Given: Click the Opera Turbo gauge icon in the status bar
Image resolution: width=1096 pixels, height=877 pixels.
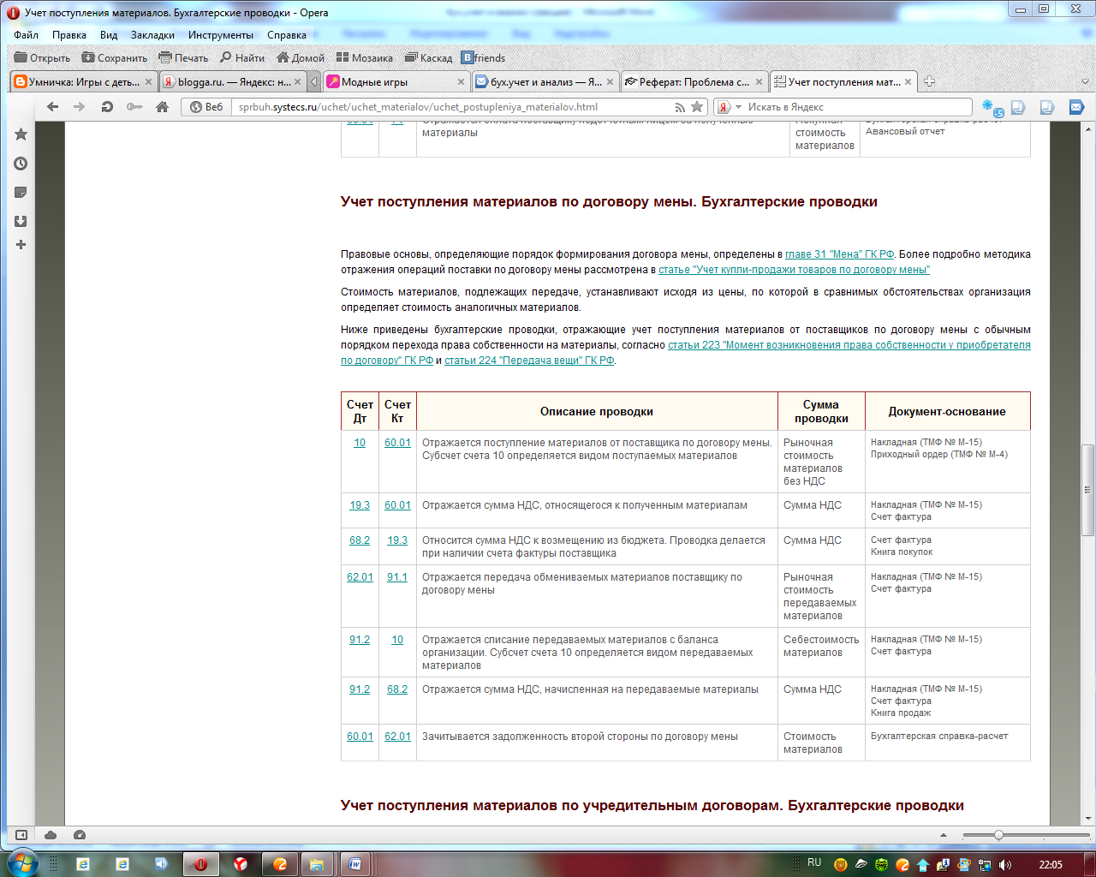Looking at the screenshot, I should pyautogui.click(x=80, y=835).
